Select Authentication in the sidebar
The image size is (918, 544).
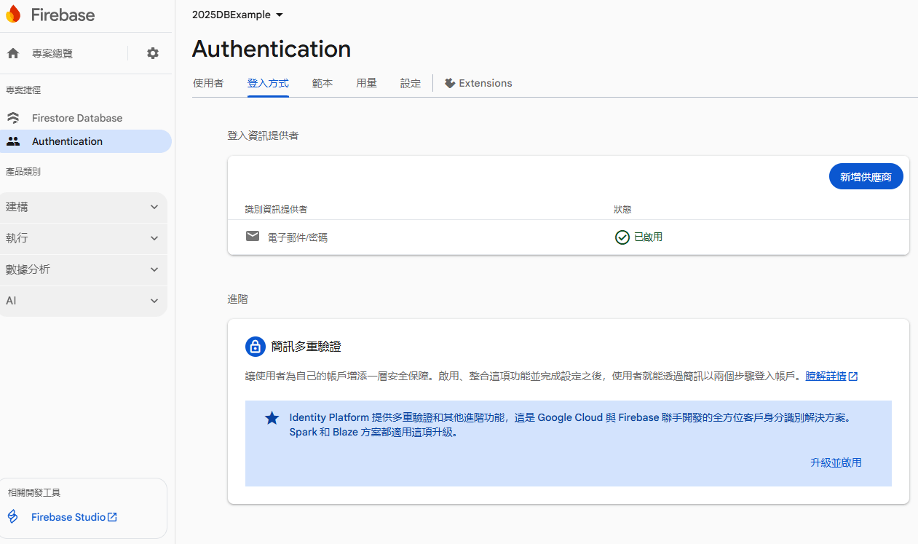pos(86,141)
